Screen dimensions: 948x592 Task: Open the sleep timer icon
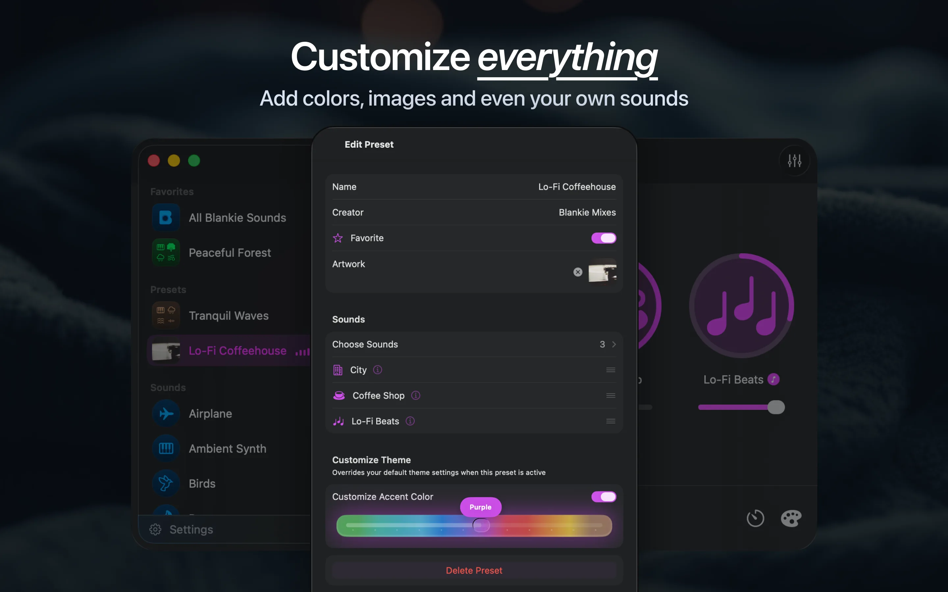pos(755,518)
